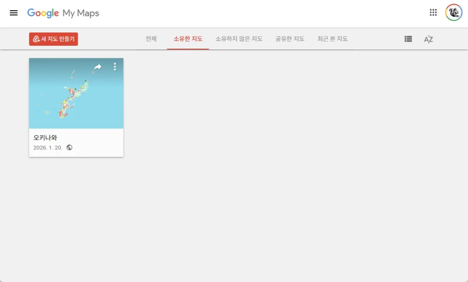Open the main hamburger menu

pos(14,13)
